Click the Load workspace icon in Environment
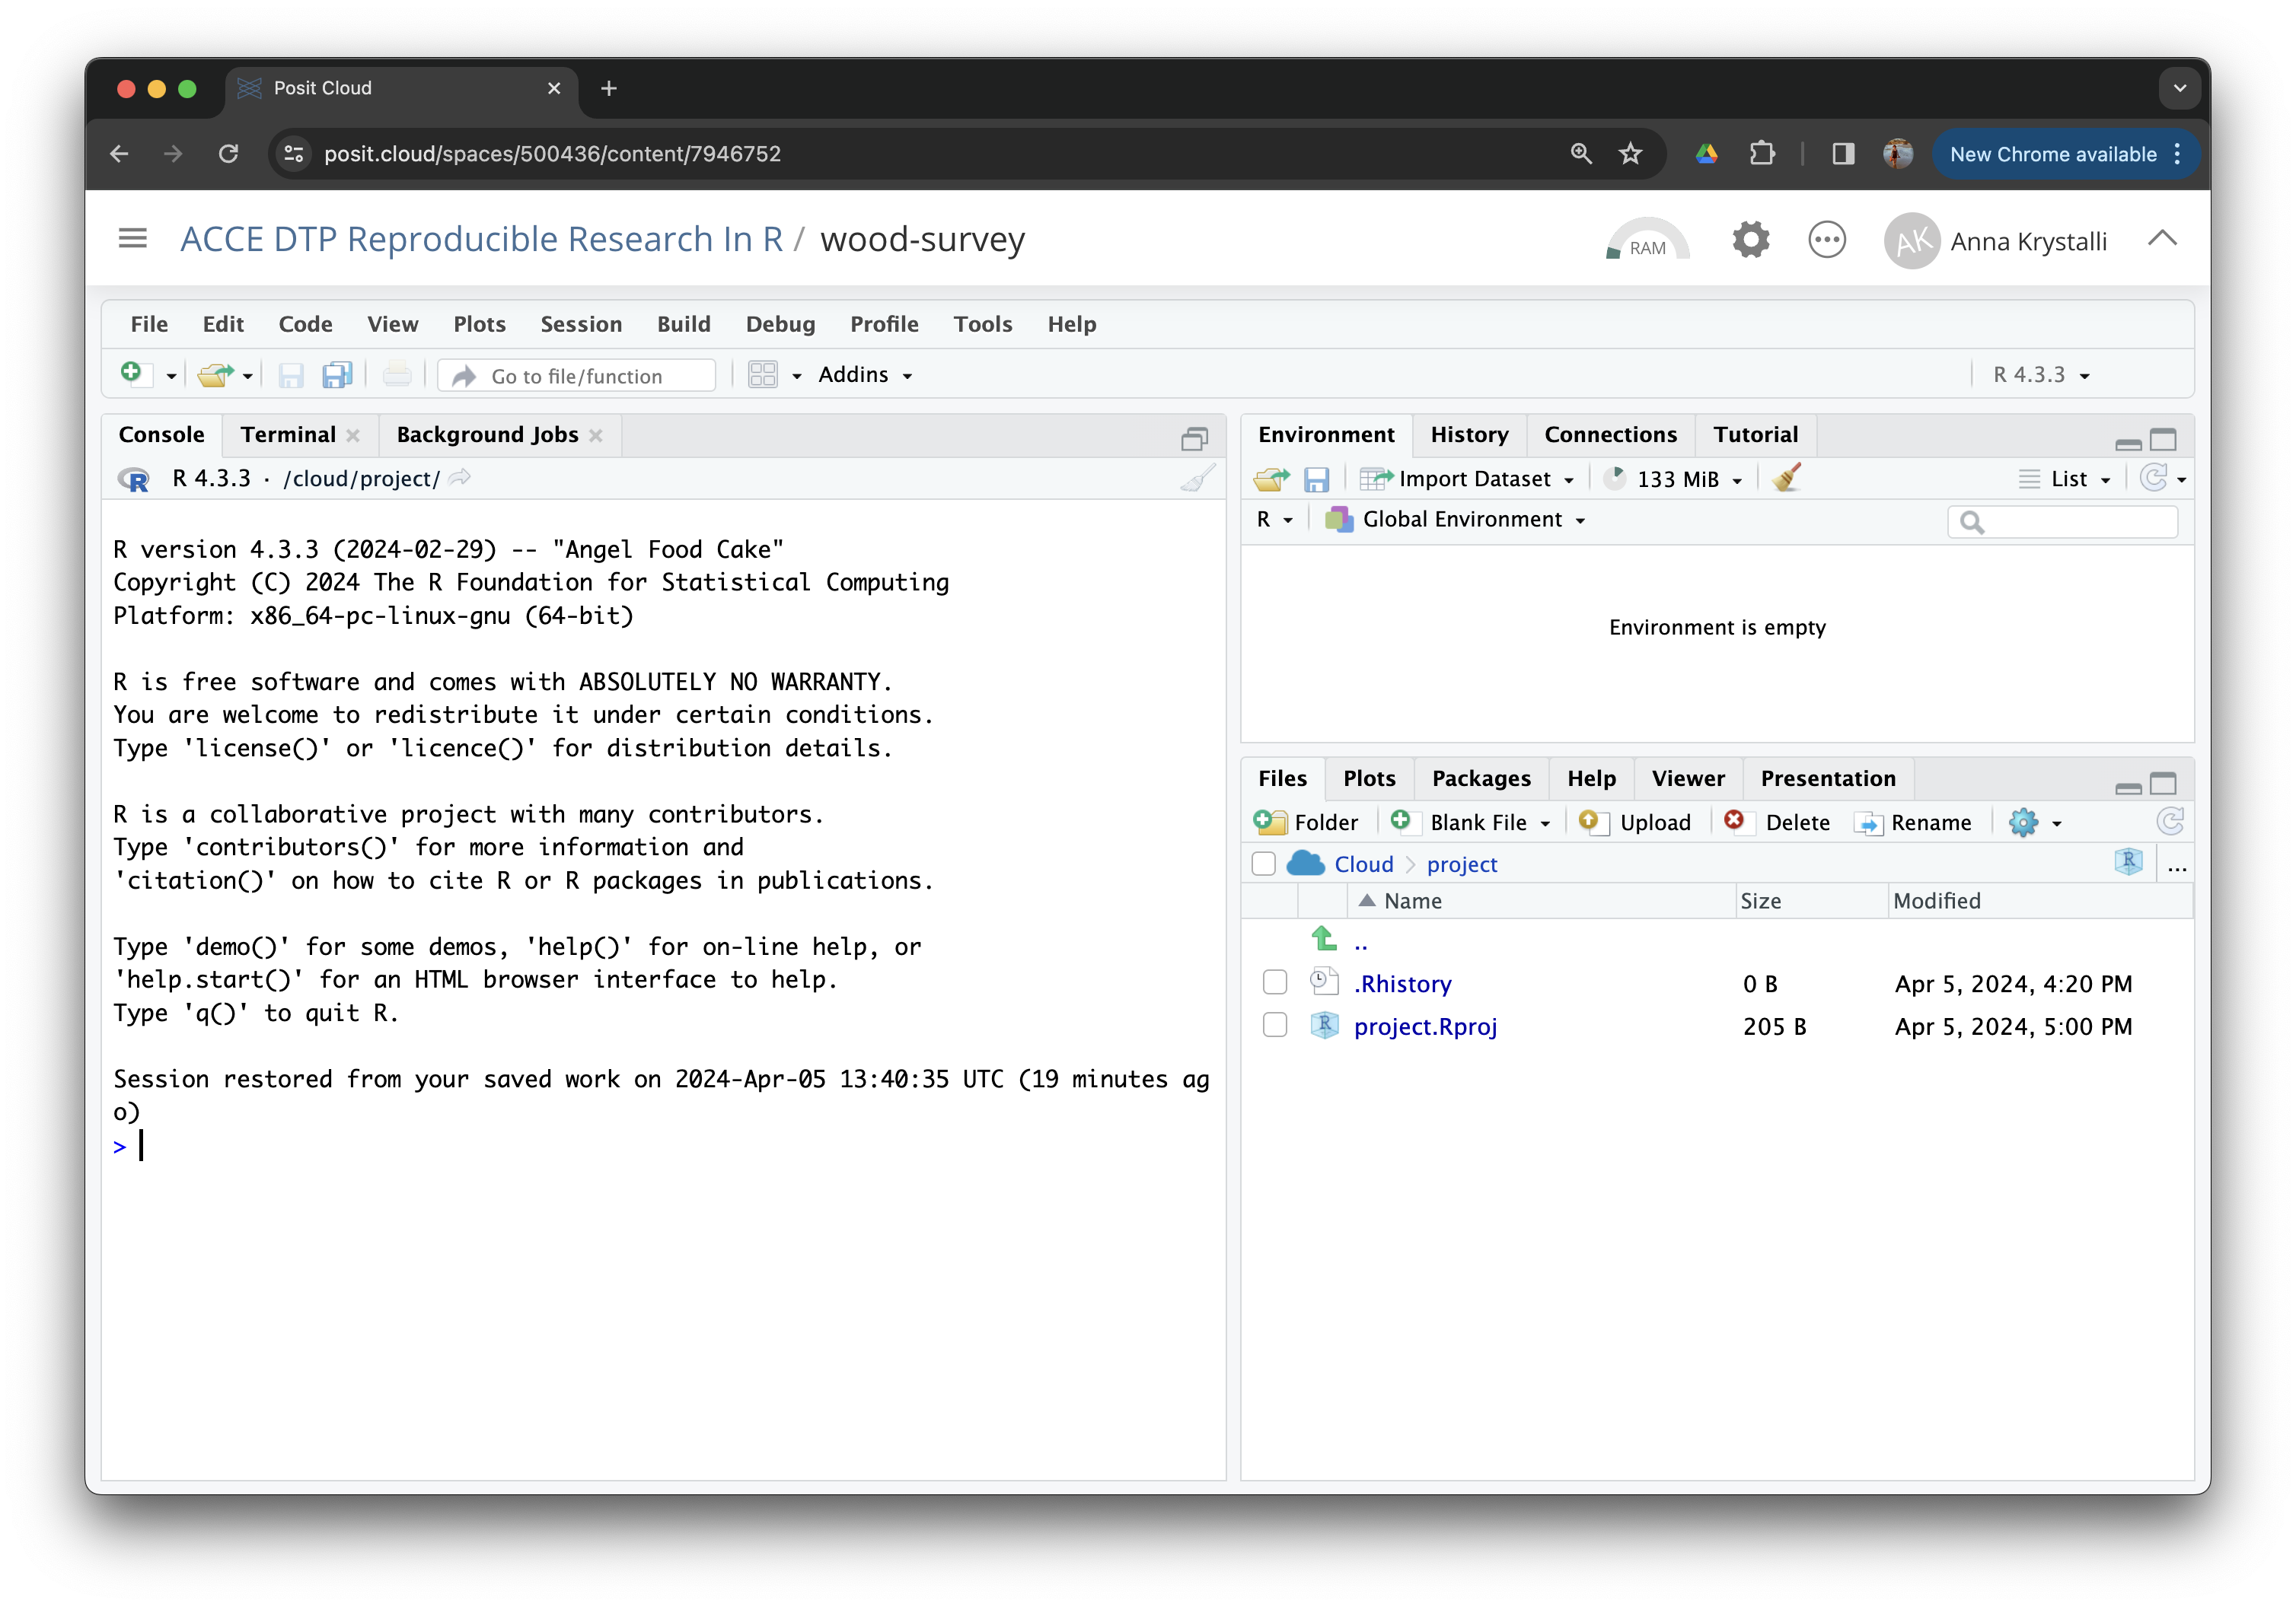The height and width of the screenshot is (1607, 2296). [x=1271, y=479]
